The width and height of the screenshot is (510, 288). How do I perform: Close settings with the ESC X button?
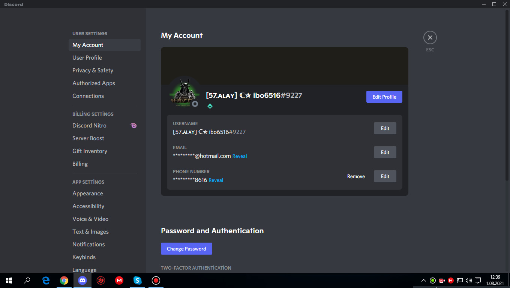click(x=430, y=37)
